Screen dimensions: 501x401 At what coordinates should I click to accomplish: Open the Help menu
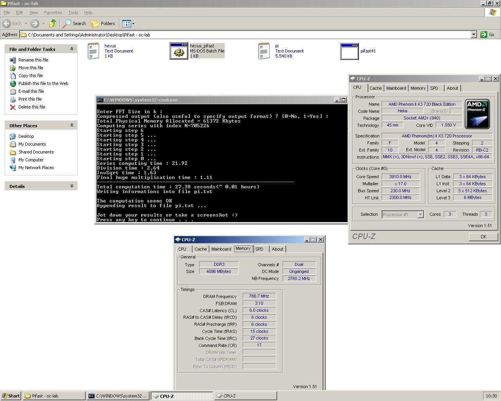coord(88,13)
